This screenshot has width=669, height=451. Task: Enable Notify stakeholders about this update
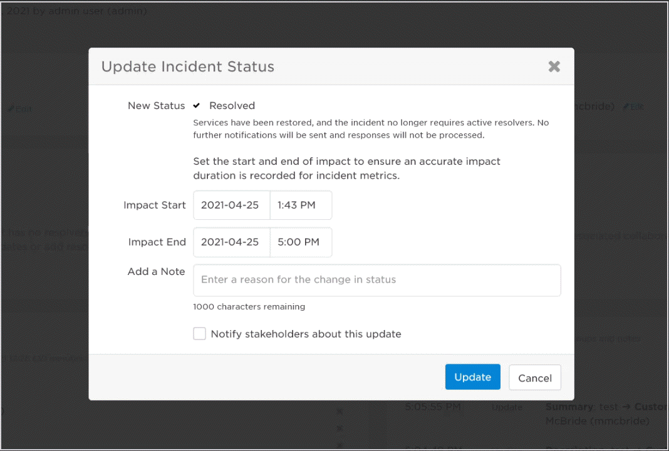(x=199, y=334)
